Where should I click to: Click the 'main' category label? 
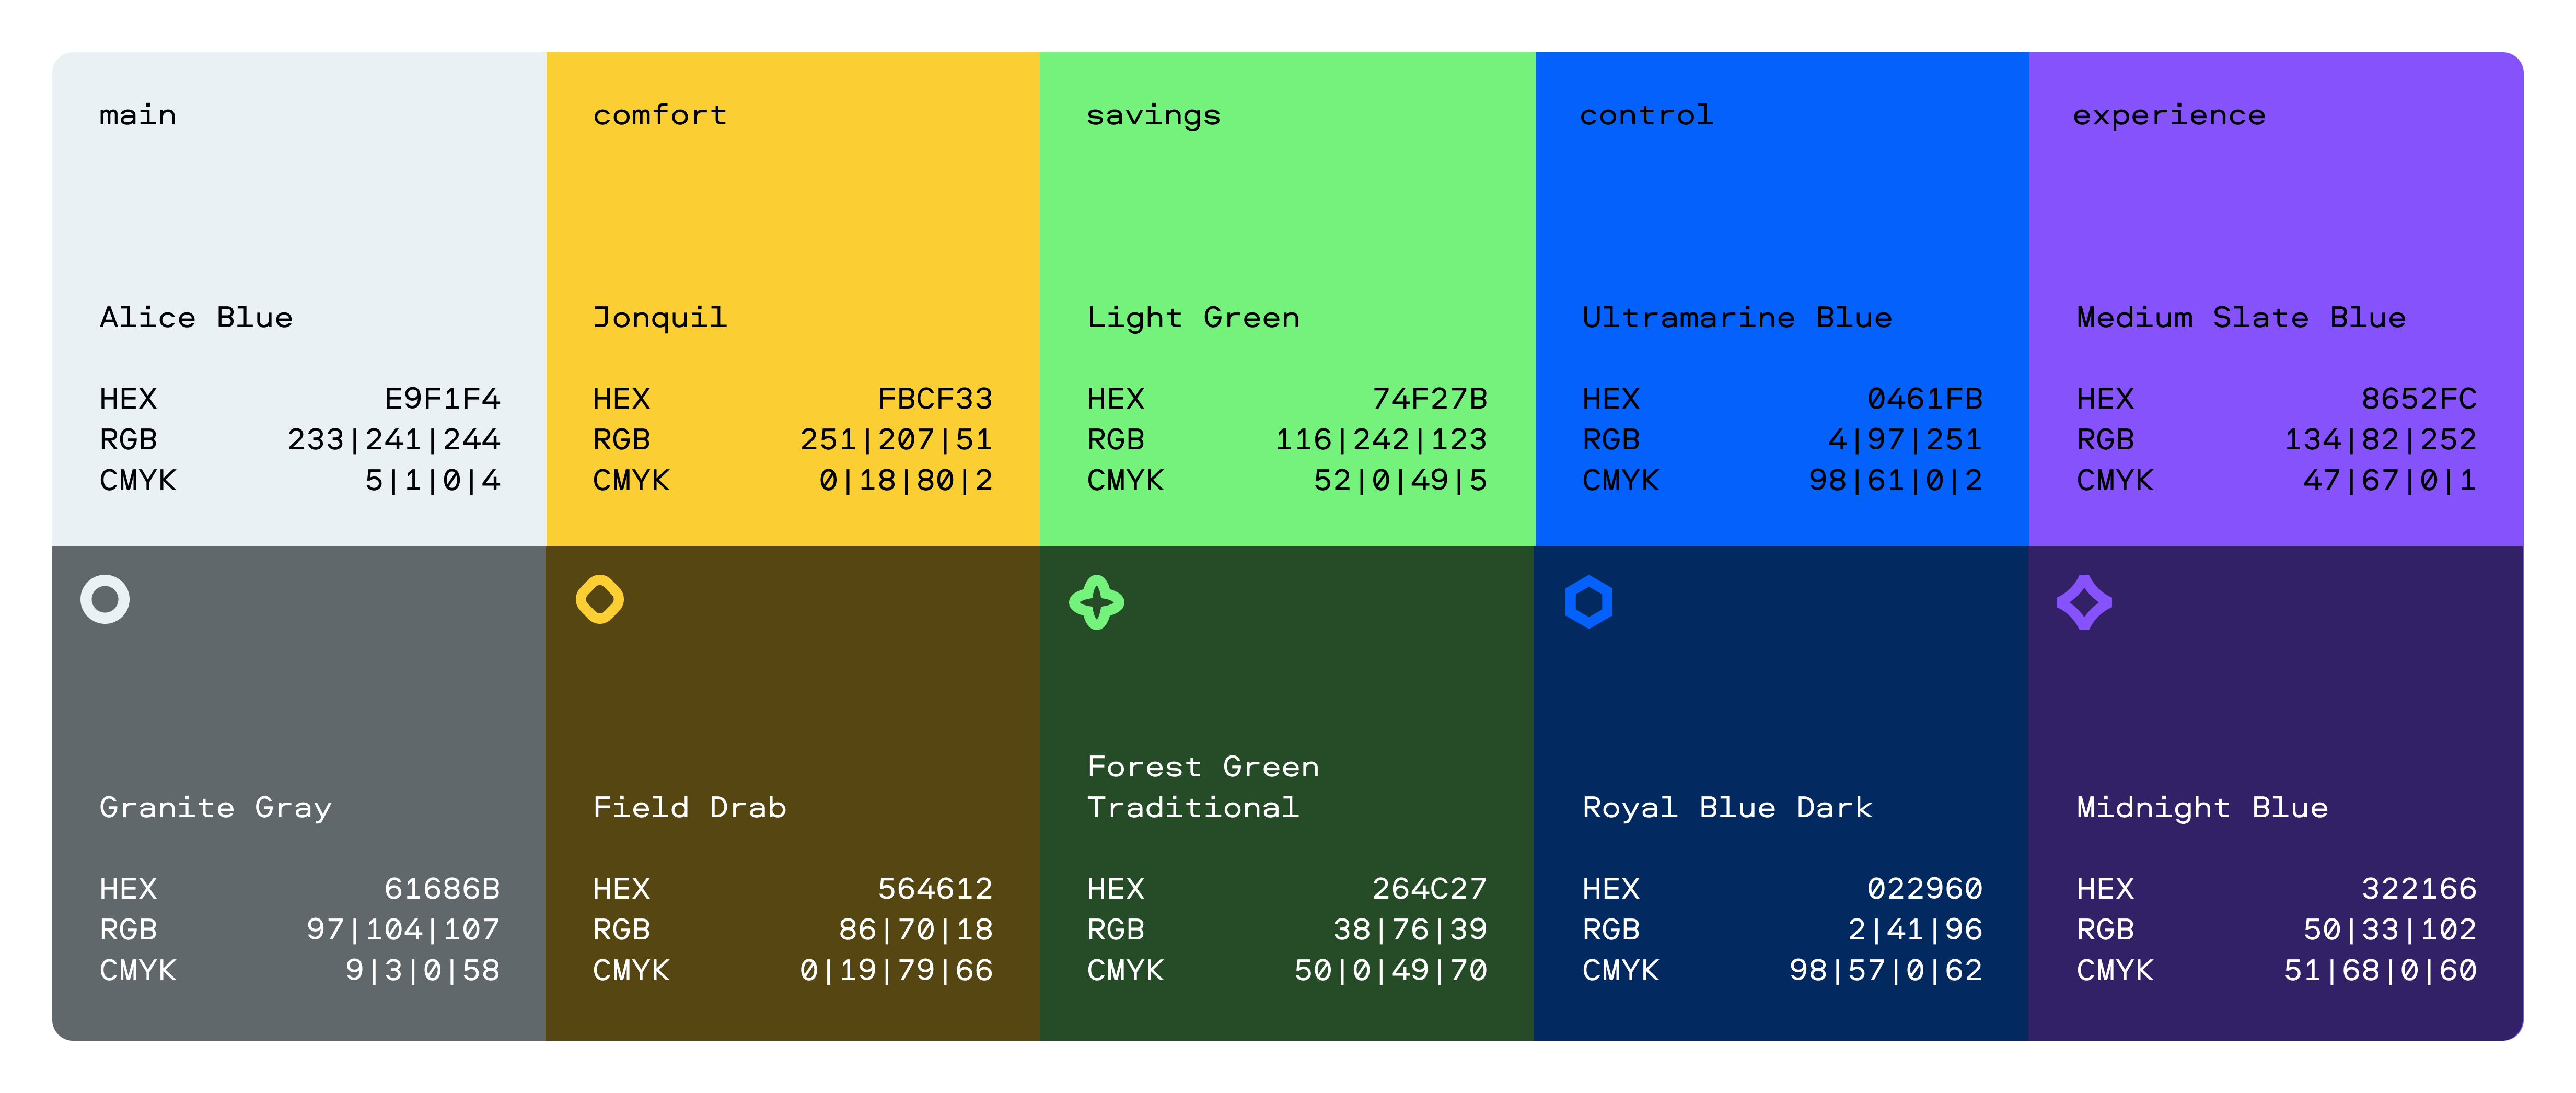pos(138,116)
